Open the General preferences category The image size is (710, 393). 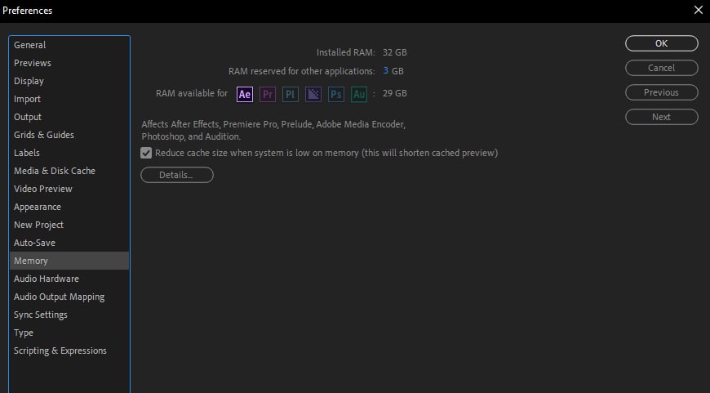pos(69,45)
